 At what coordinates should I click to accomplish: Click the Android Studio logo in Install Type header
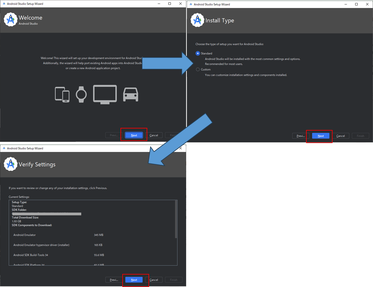(x=197, y=20)
